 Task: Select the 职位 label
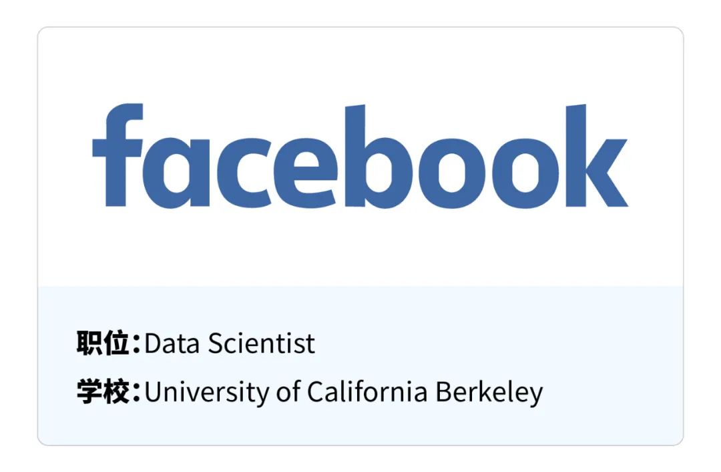(103, 343)
